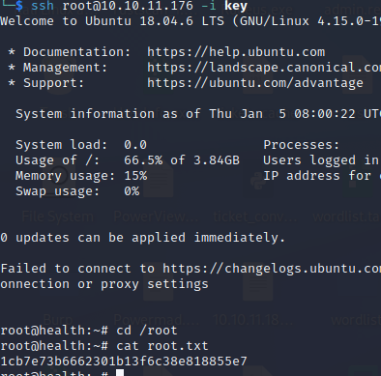The image size is (381, 376).
Task: Click the 'System load: 0.0' value
Action: click(81, 145)
